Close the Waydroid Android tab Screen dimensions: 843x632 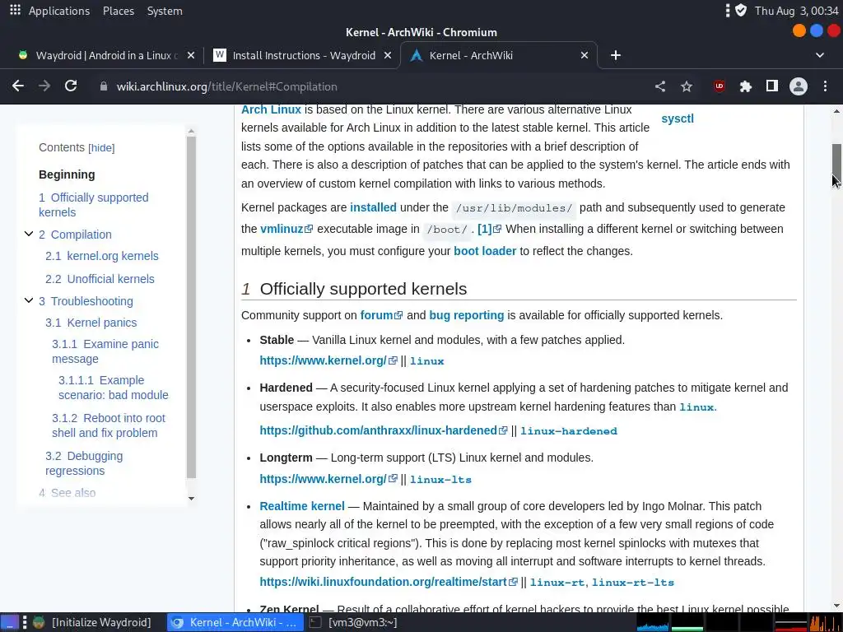(191, 55)
